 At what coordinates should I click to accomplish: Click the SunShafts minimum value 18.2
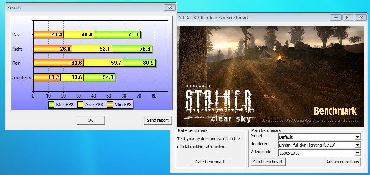(x=54, y=77)
